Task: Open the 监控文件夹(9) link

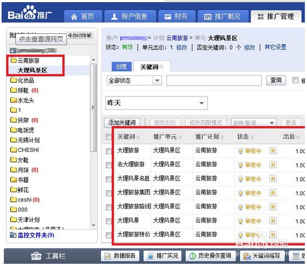Action: pos(36,235)
